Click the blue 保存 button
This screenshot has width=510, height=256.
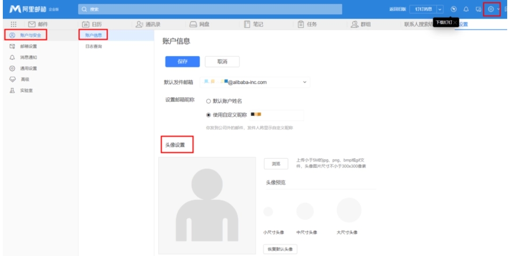point(182,62)
